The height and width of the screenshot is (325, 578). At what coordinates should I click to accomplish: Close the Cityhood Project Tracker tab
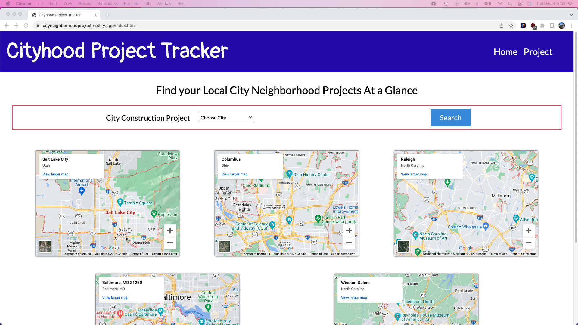coord(95,15)
